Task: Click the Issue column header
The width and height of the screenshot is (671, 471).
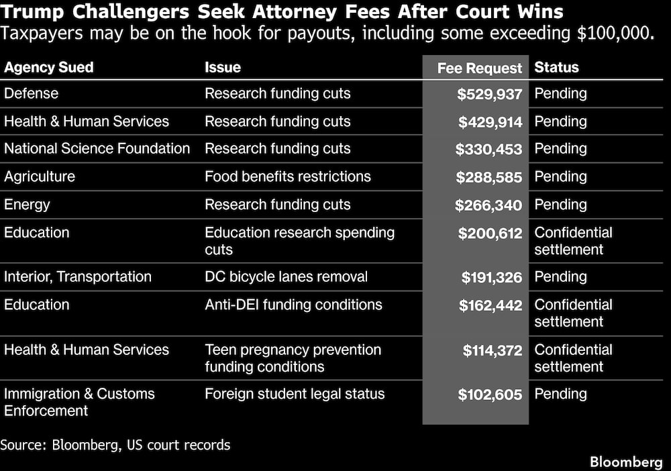Action: [223, 68]
